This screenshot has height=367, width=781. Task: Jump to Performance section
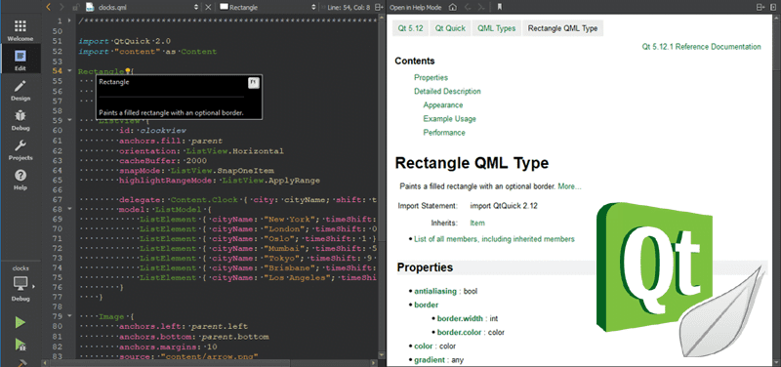coord(444,133)
